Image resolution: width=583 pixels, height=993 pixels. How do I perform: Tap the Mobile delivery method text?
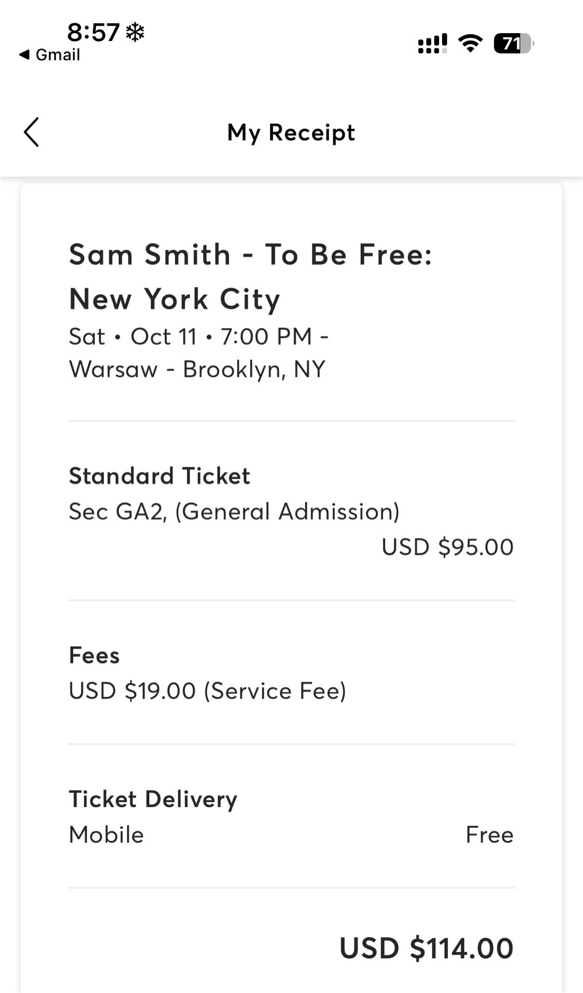106,834
